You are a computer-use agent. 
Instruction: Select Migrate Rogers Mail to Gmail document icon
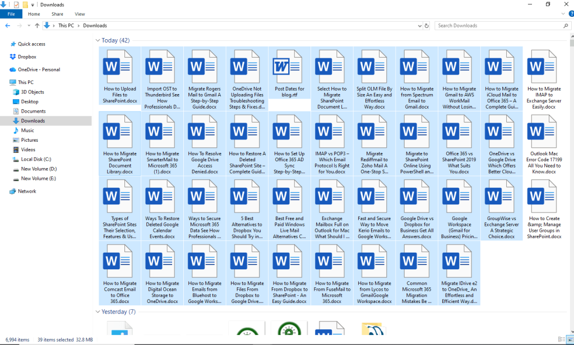click(202, 67)
